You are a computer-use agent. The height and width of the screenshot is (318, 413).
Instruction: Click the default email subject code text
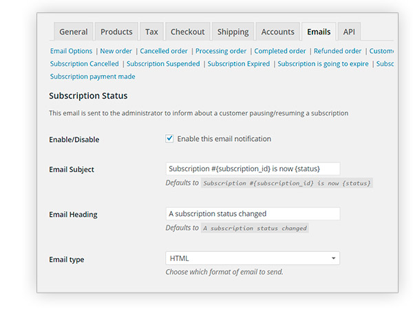[287, 183]
